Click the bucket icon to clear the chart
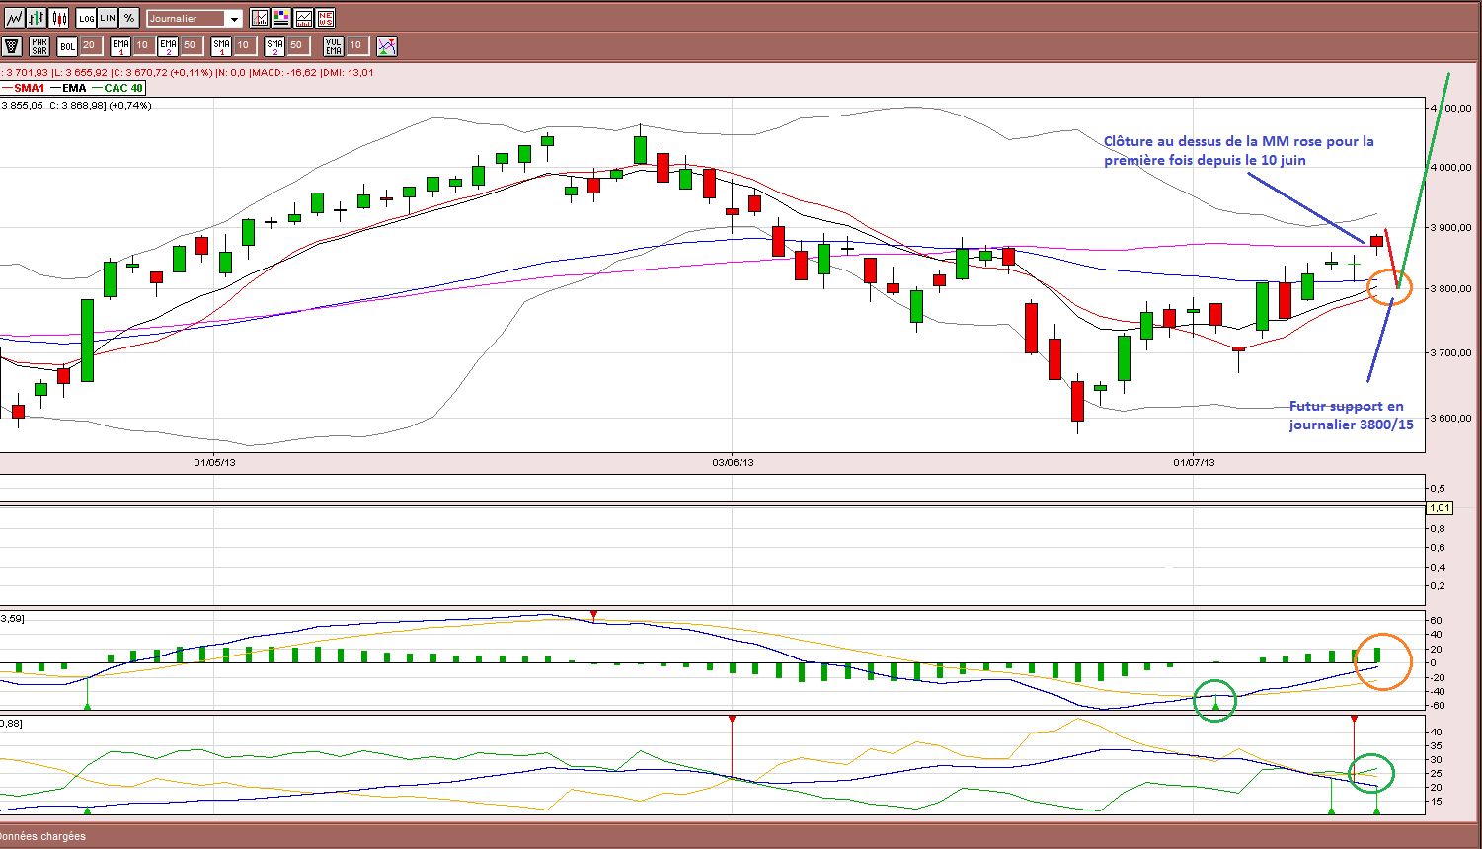The height and width of the screenshot is (849, 1482). click(x=13, y=45)
